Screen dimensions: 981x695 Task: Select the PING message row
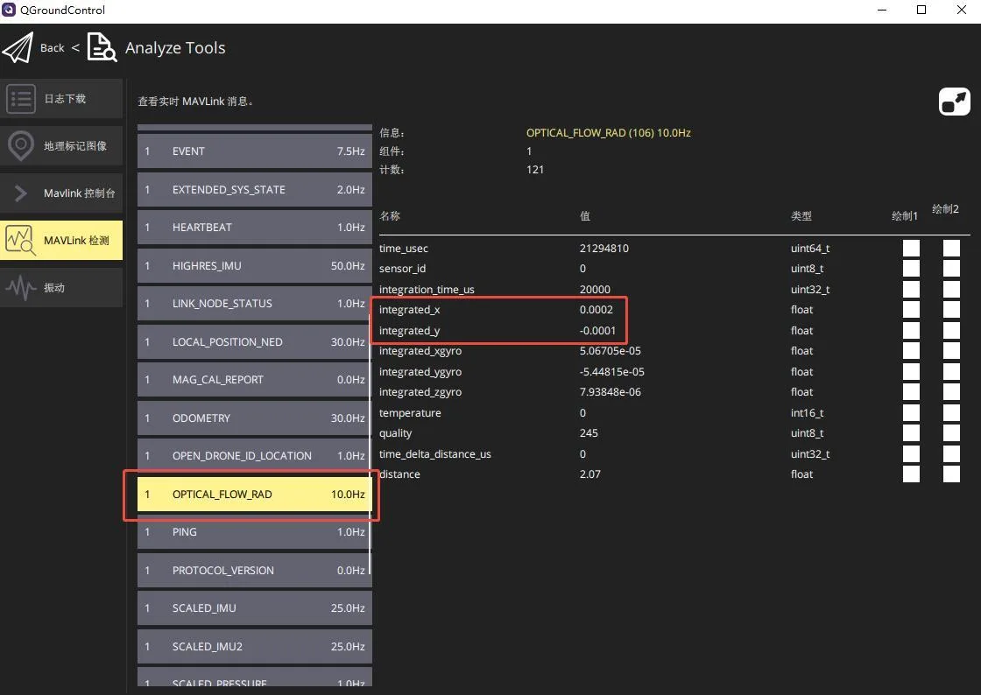(255, 532)
